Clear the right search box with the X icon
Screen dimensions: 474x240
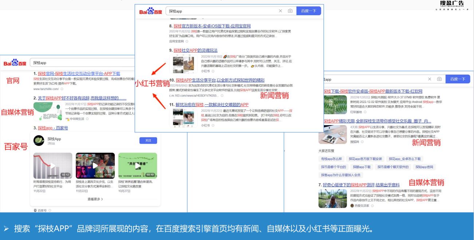click(x=430, y=79)
